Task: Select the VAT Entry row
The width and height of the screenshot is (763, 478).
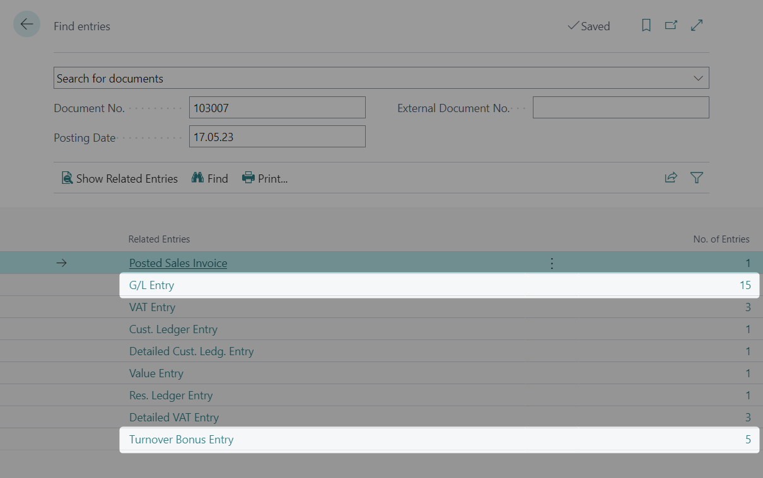Action: click(152, 307)
